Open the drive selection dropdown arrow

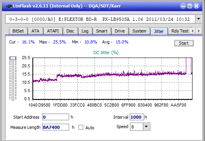[199, 19]
